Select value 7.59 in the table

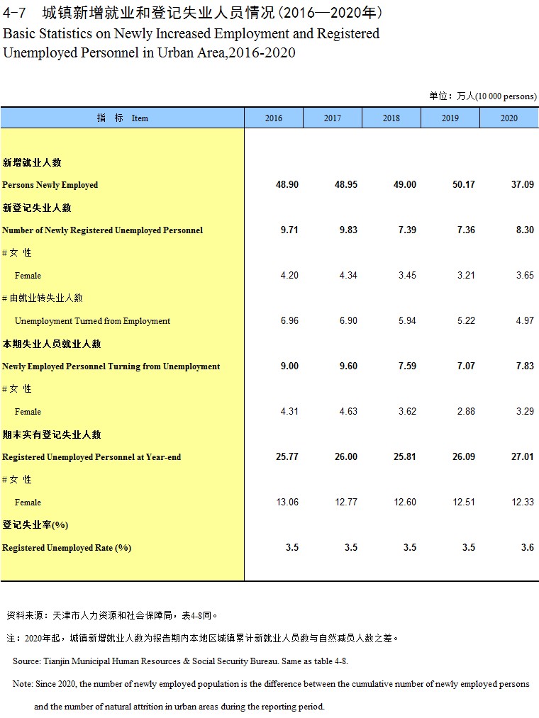coord(407,366)
